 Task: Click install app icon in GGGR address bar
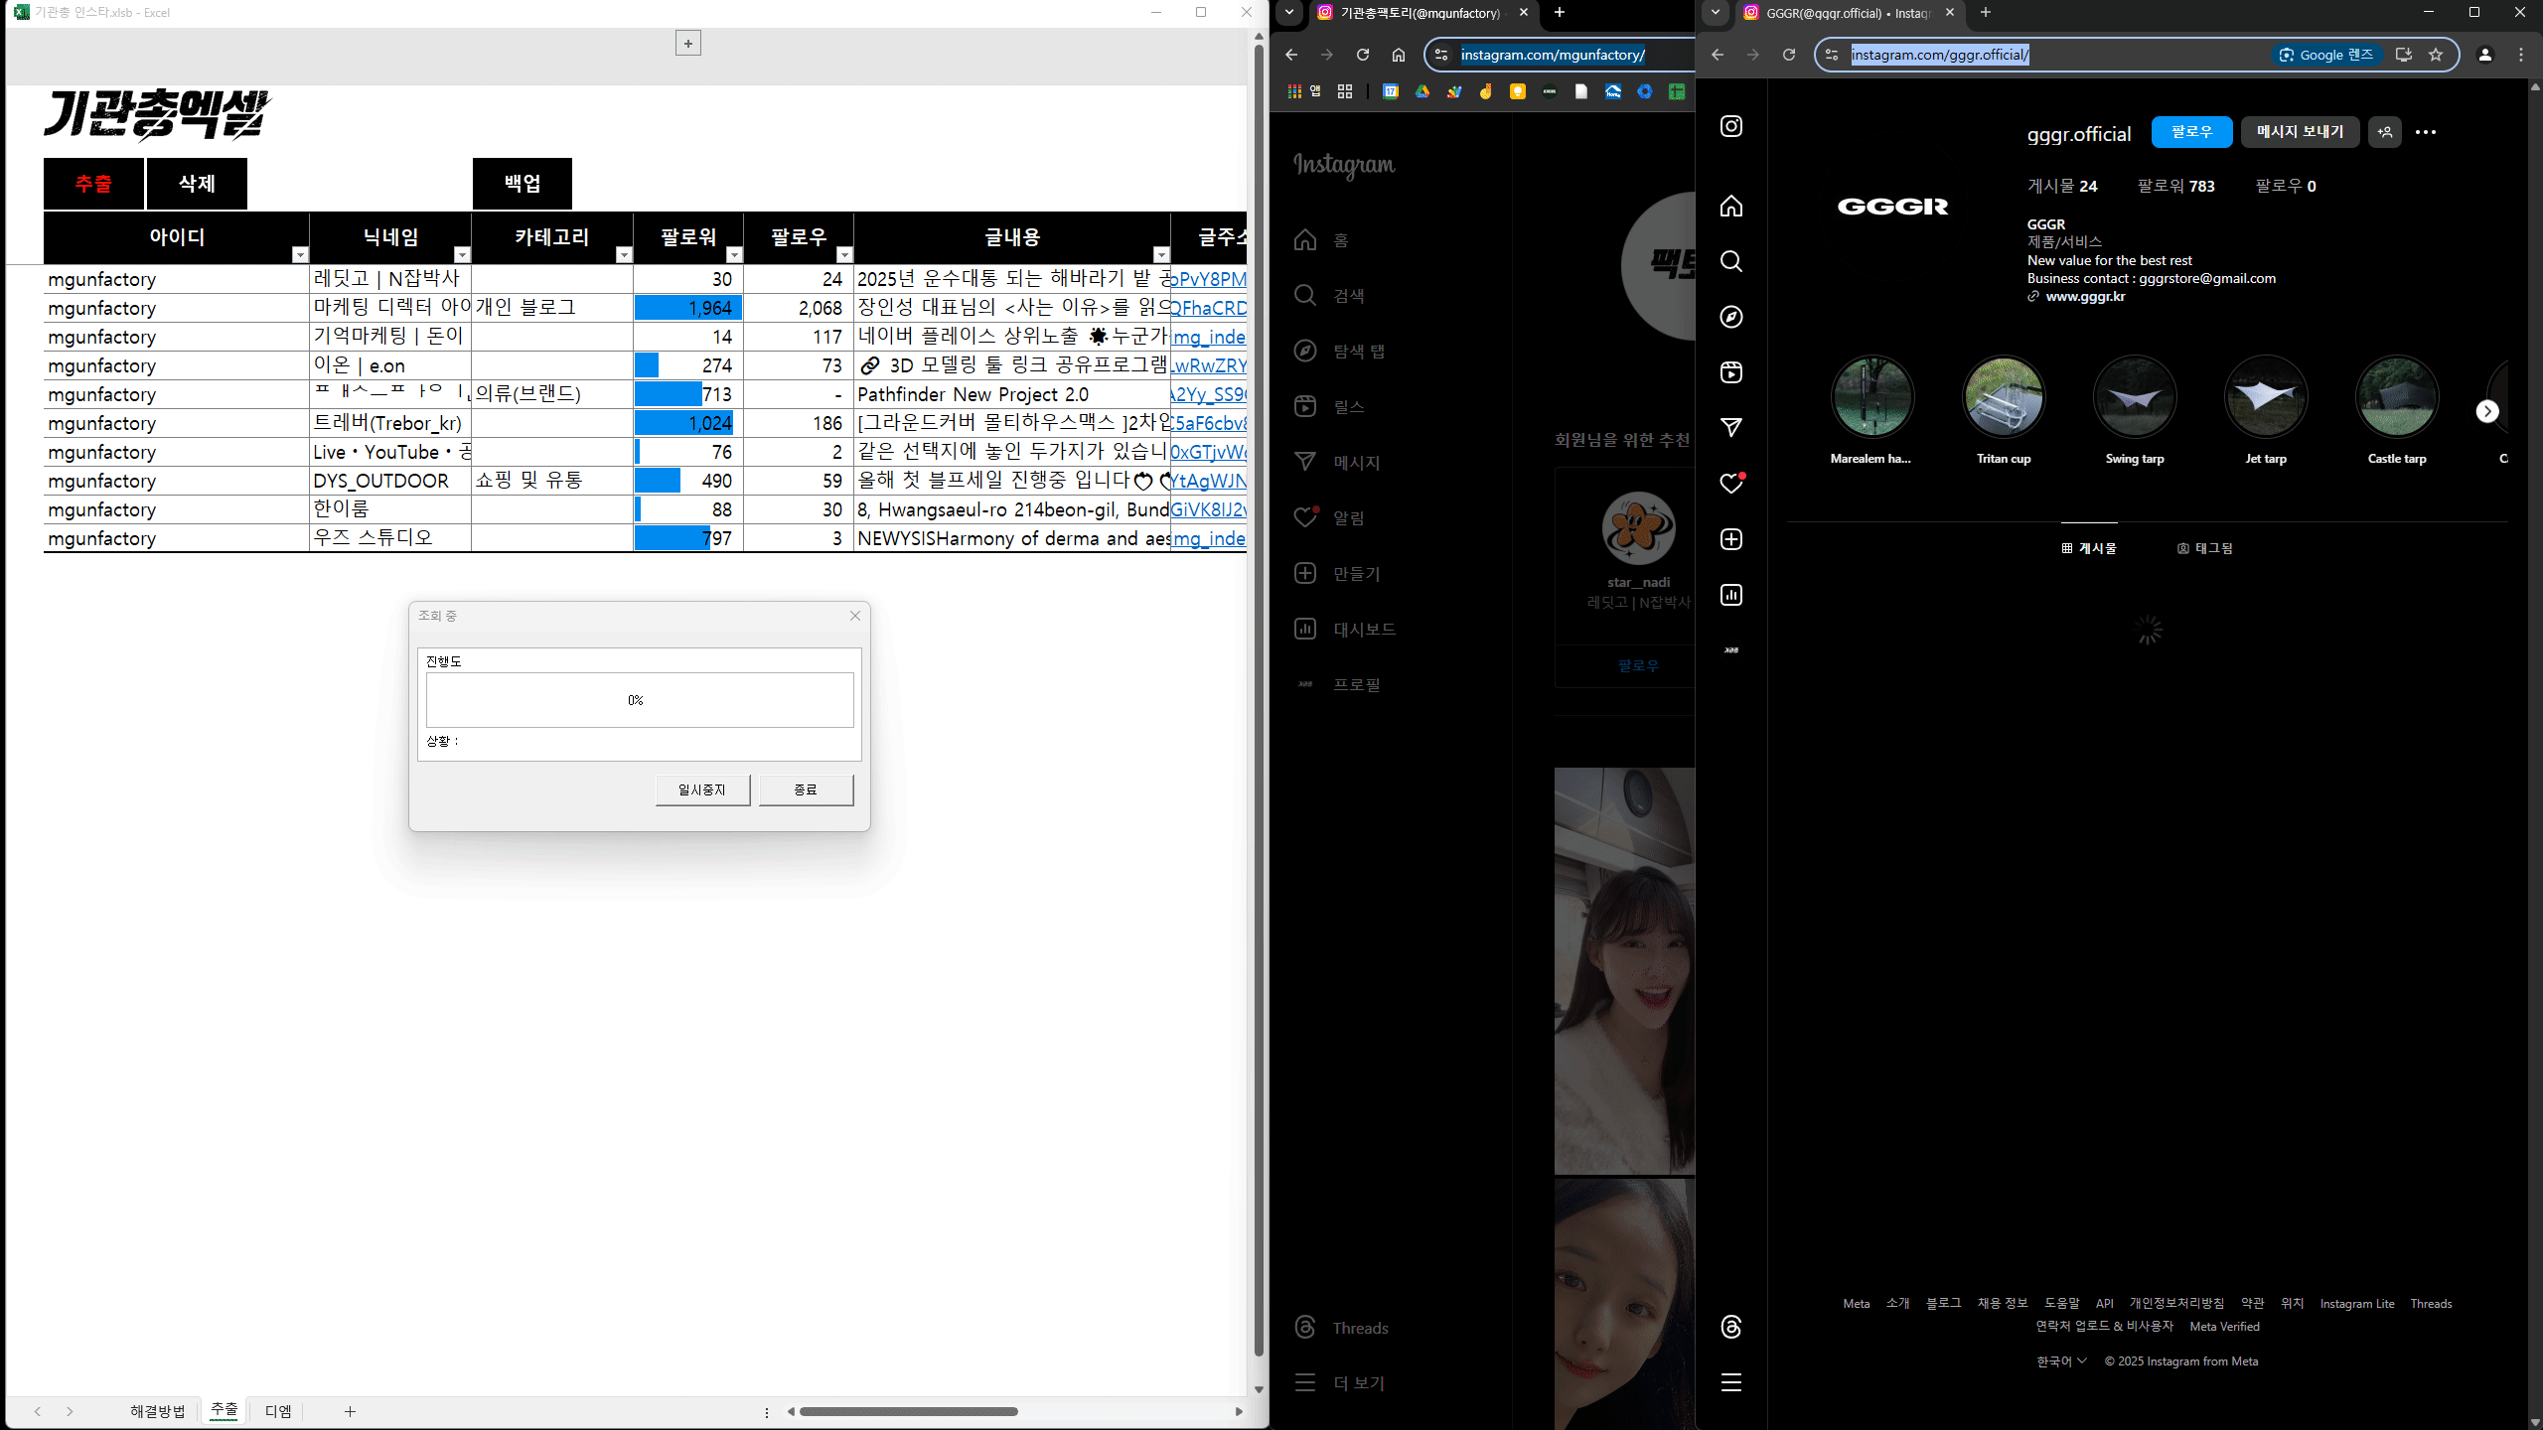click(2404, 55)
